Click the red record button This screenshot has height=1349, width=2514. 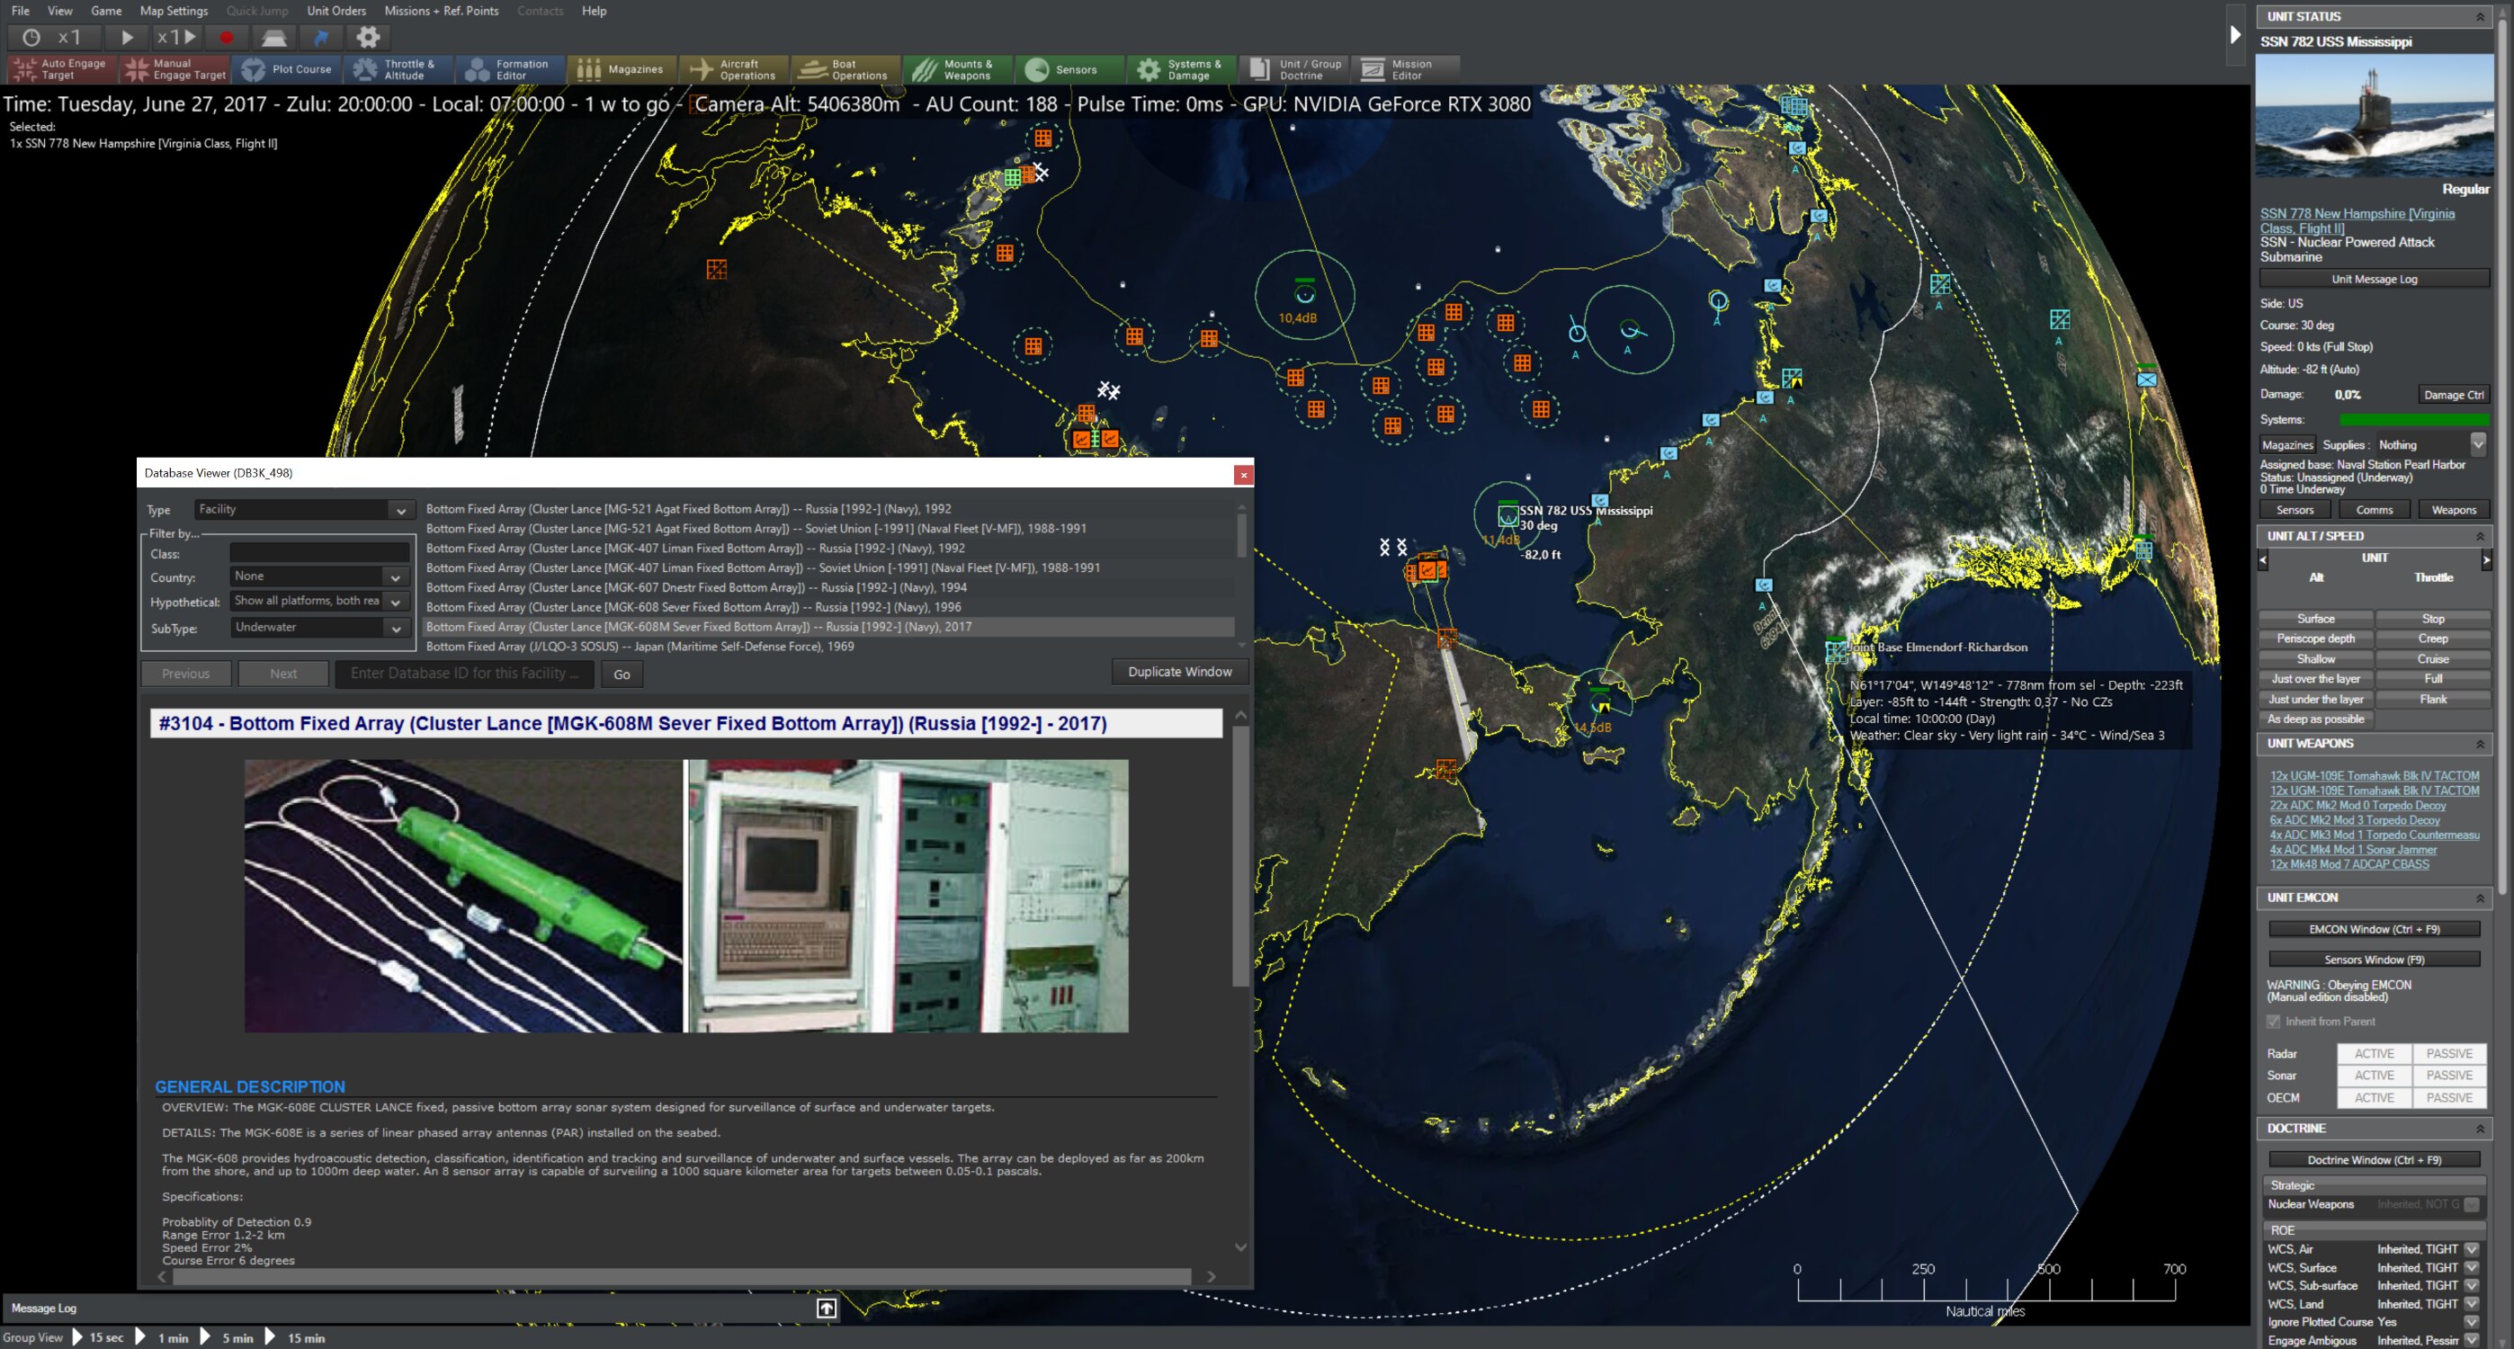click(x=227, y=37)
